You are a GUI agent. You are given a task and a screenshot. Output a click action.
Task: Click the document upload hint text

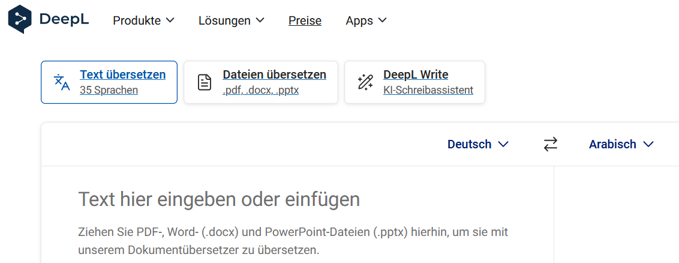pyautogui.click(x=293, y=241)
